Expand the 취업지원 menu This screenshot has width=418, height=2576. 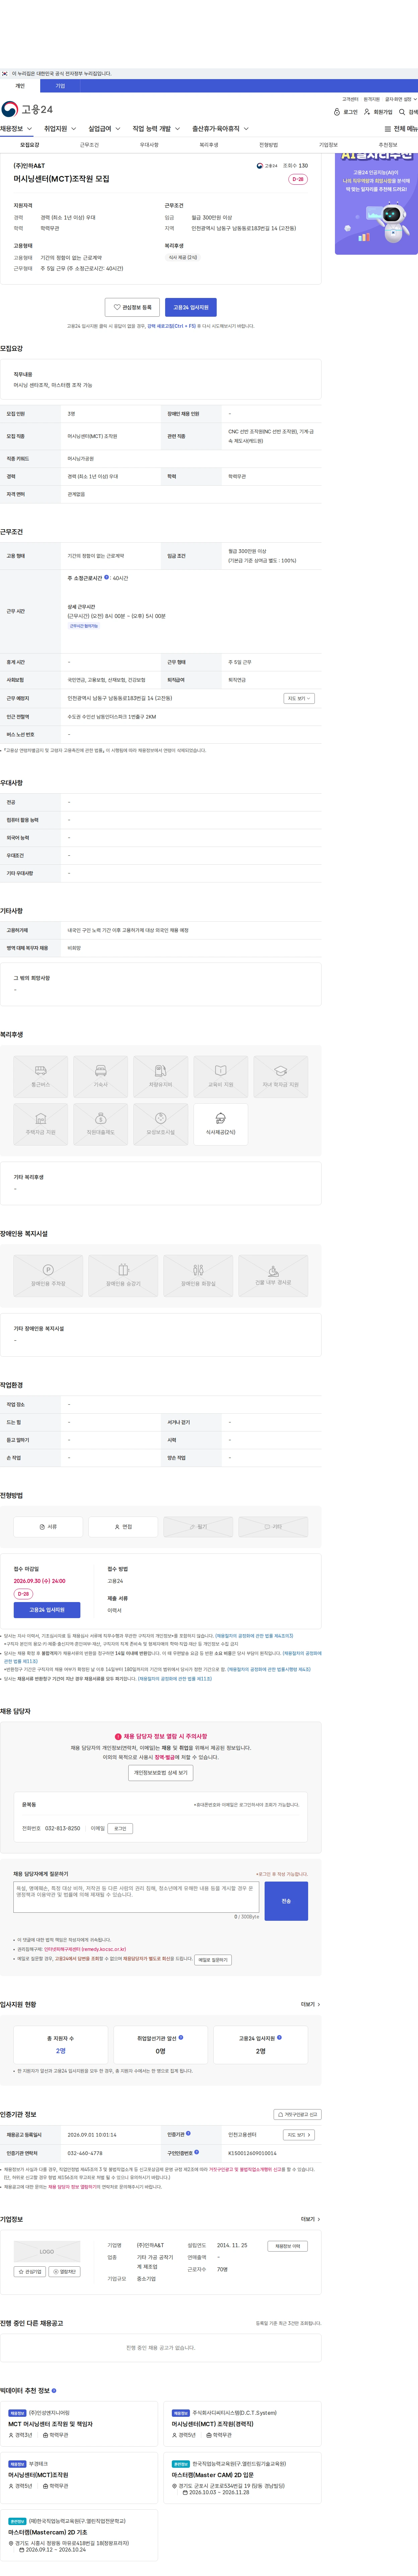(x=60, y=129)
